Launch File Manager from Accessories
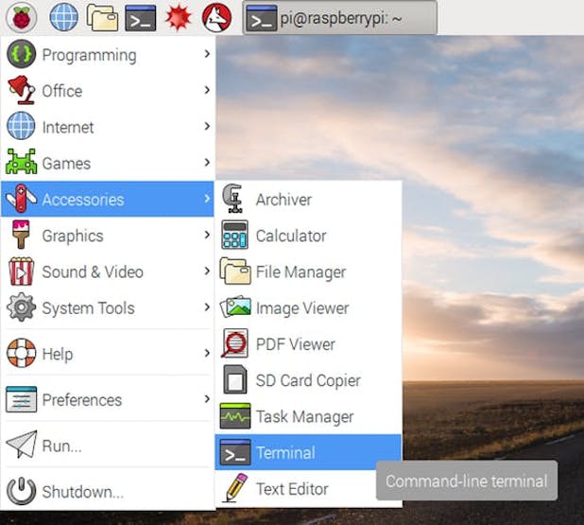The height and width of the screenshot is (525, 584). (308, 271)
